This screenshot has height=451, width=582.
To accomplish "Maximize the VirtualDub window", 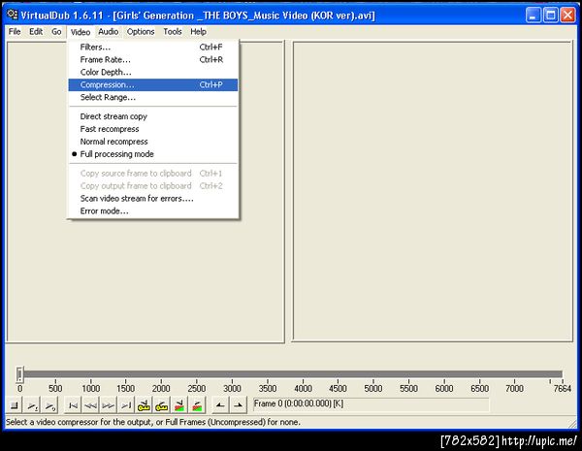I will [551, 16].
